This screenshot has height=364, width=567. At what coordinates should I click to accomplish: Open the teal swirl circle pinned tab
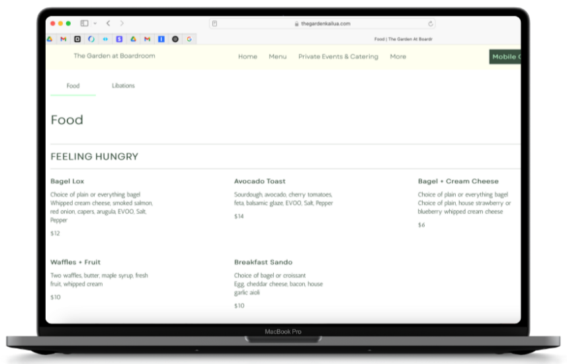(91, 39)
